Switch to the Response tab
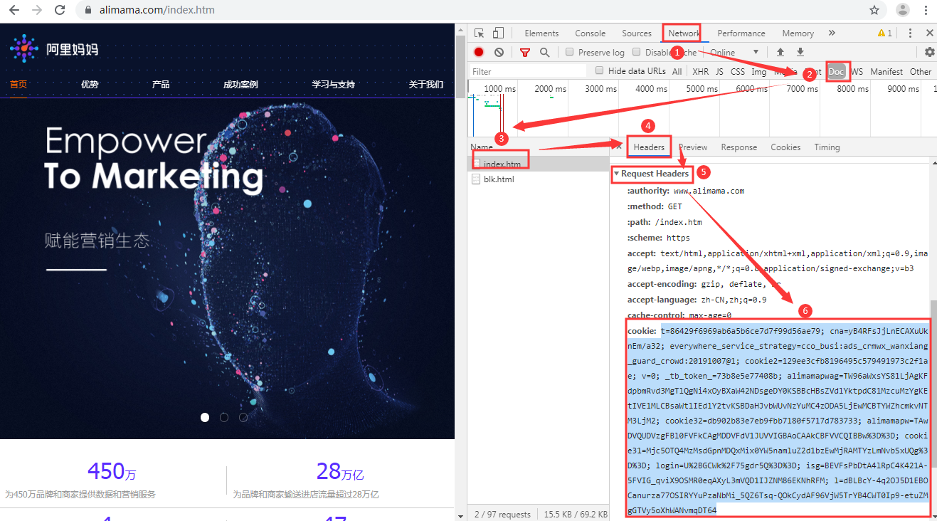This screenshot has width=937, height=521. (x=739, y=147)
